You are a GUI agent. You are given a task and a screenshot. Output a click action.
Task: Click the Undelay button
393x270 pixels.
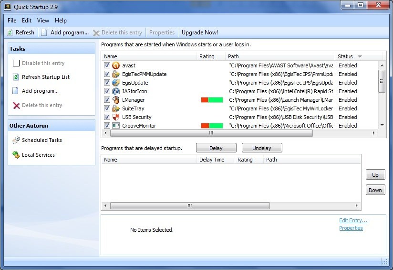(x=262, y=148)
